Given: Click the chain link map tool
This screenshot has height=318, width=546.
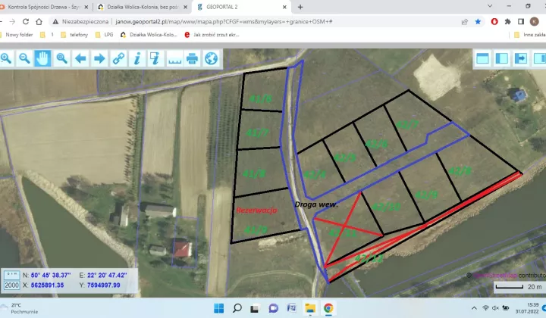Looking at the screenshot, I should [118, 58].
